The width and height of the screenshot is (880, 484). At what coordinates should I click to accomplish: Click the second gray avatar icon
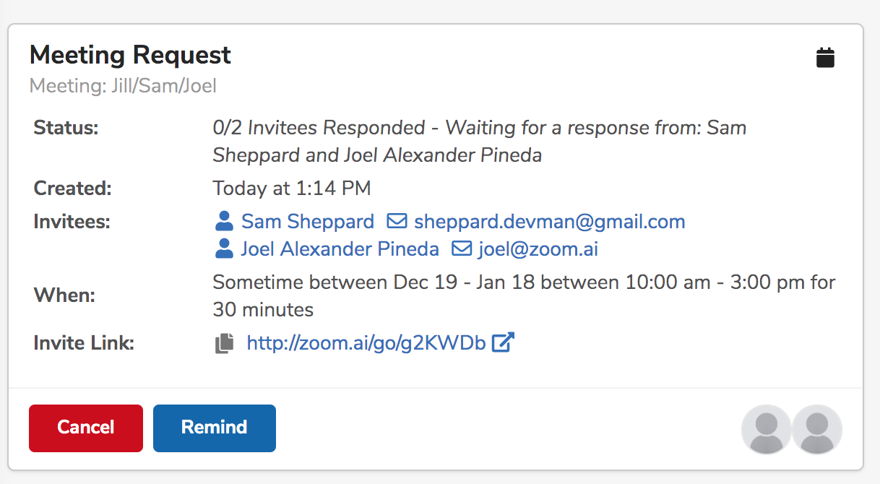817,429
